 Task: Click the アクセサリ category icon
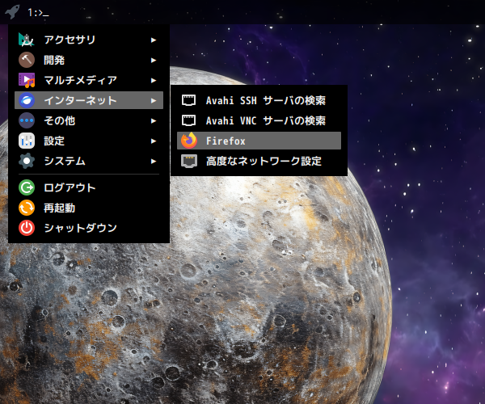(27, 40)
